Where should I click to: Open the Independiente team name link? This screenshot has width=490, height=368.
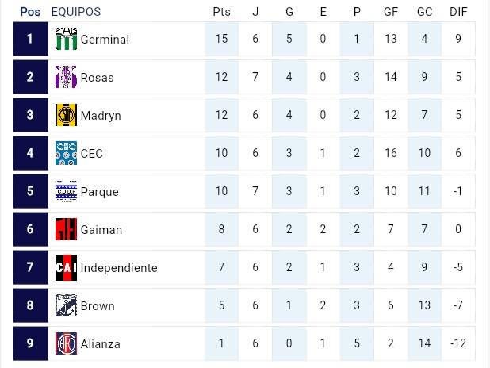tap(119, 268)
